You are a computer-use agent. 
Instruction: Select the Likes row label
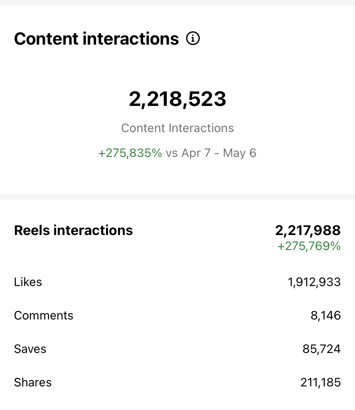point(28,282)
